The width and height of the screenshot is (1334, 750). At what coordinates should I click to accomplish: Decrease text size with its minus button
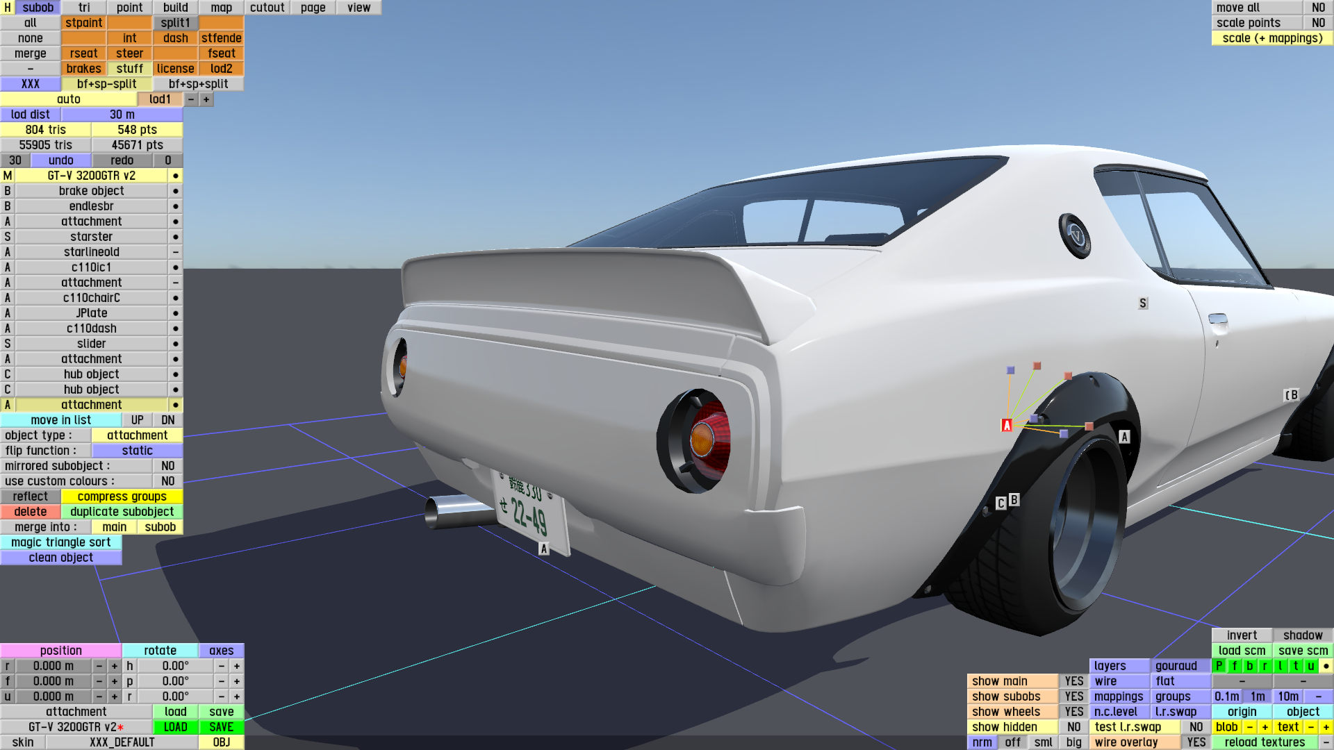click(x=1310, y=727)
